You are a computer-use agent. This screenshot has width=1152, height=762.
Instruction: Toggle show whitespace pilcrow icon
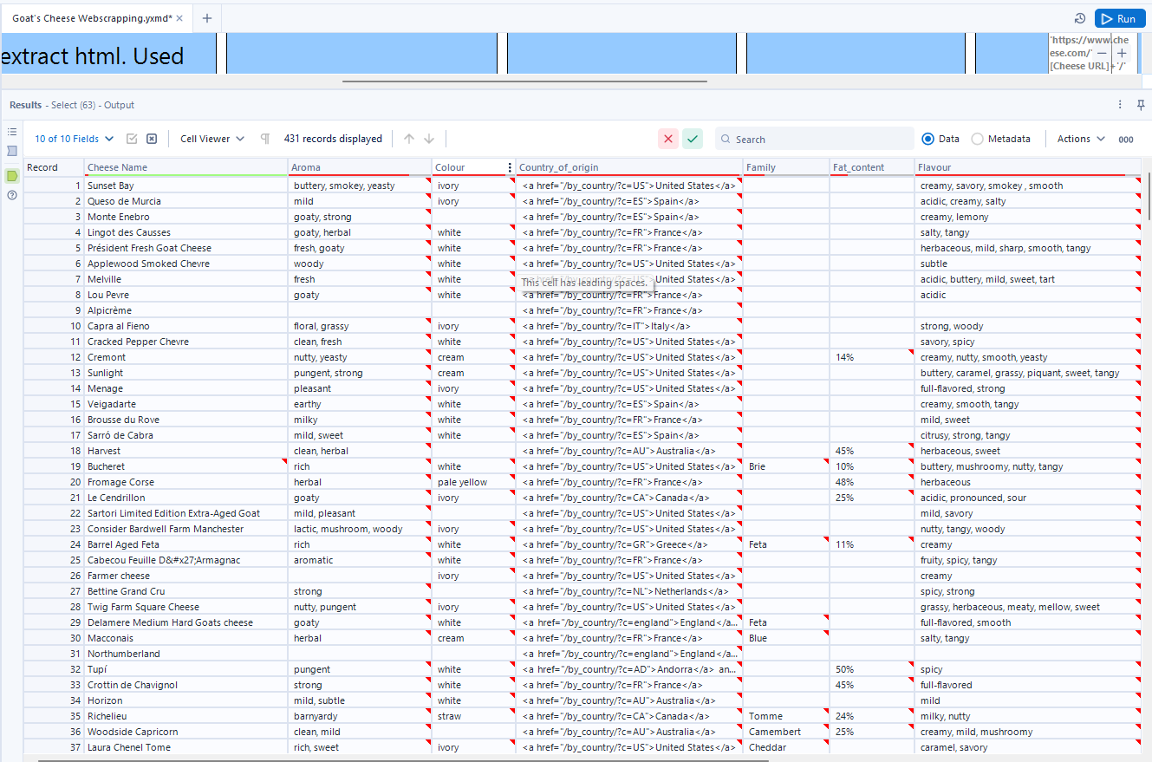[x=265, y=139]
